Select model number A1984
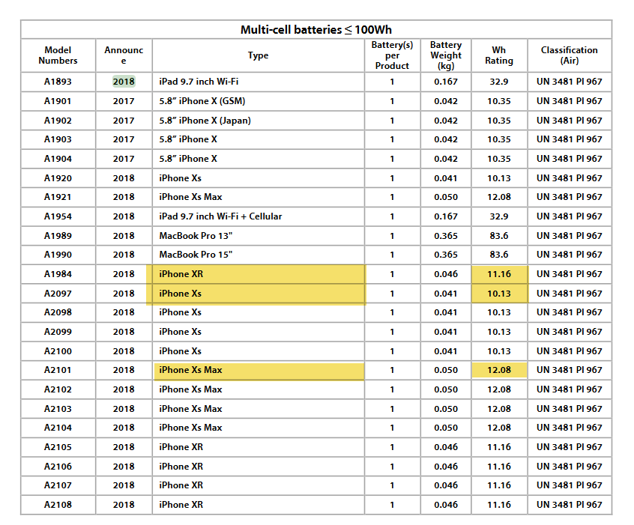This screenshot has height=525, width=634. [58, 274]
